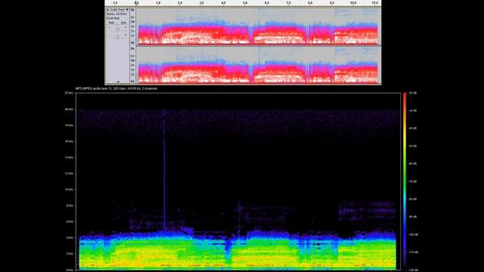The height and width of the screenshot is (272, 484).
Task: Click the 5.0 second mark on the timeline ruler
Action: (x=245, y=3)
